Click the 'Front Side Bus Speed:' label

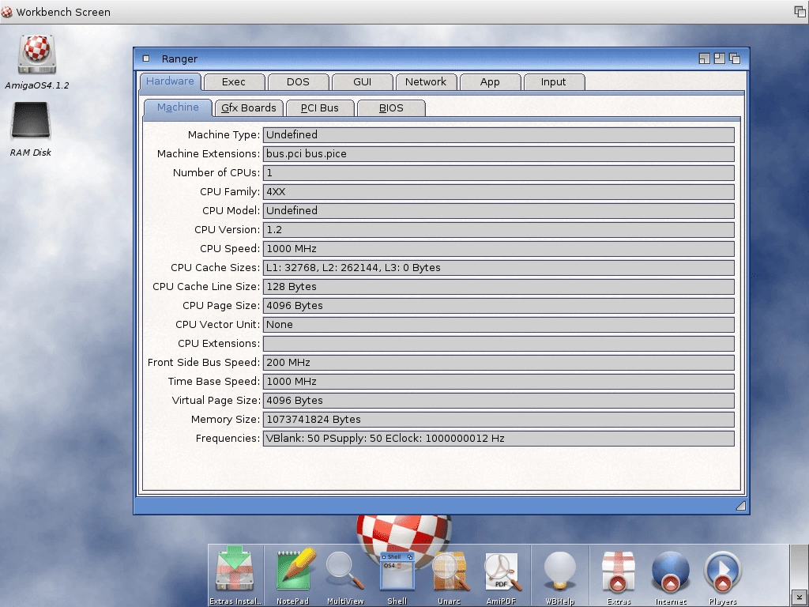pos(204,363)
